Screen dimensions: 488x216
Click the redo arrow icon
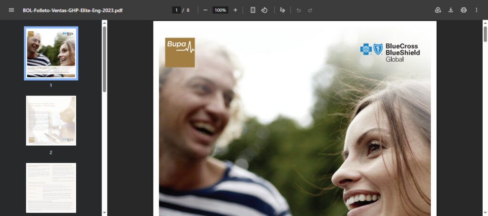pyautogui.click(x=310, y=10)
